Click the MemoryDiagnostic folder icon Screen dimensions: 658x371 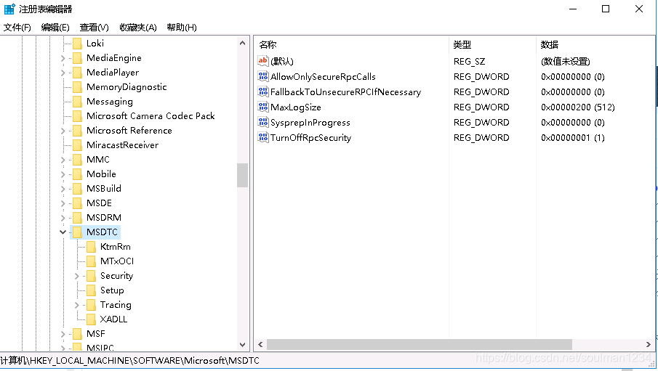click(78, 87)
